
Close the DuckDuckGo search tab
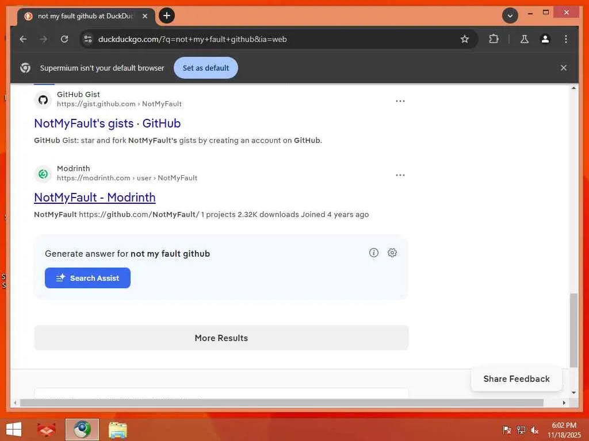click(145, 16)
